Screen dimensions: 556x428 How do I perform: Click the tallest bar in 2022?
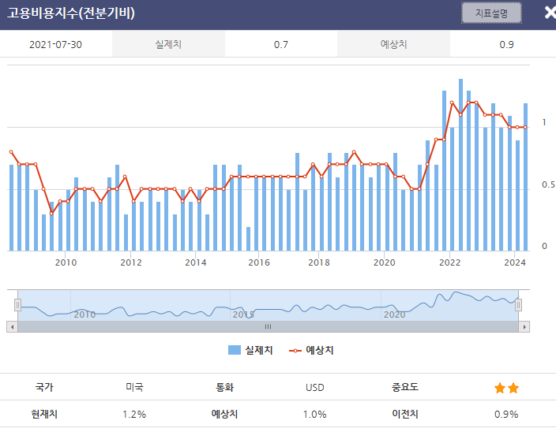tap(460, 165)
